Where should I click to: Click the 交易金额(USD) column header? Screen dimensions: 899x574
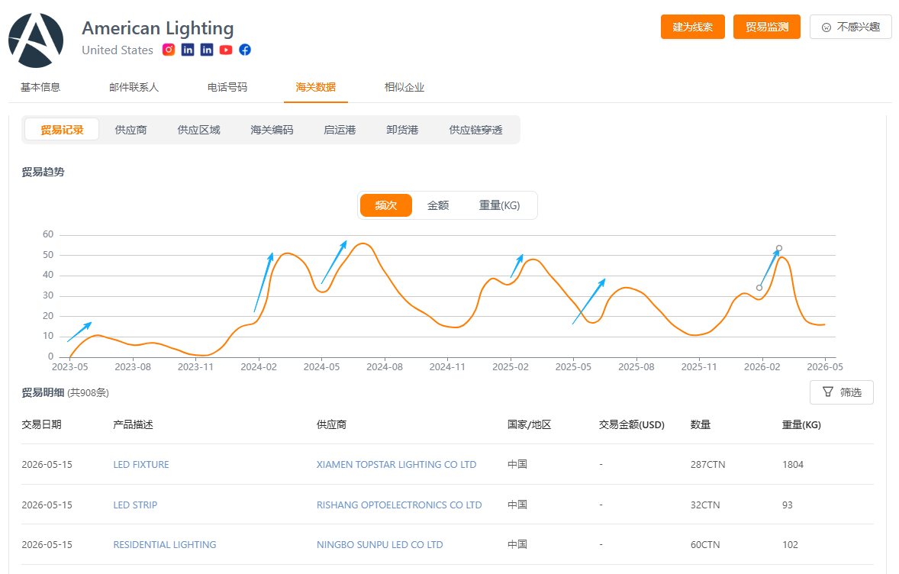click(x=631, y=425)
